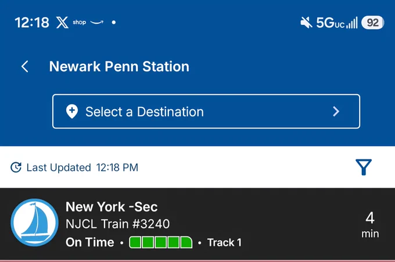Select the NJCL Train #3240 label
395x262 pixels.
[118, 224]
